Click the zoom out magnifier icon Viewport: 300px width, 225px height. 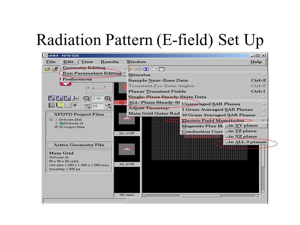[86, 98]
